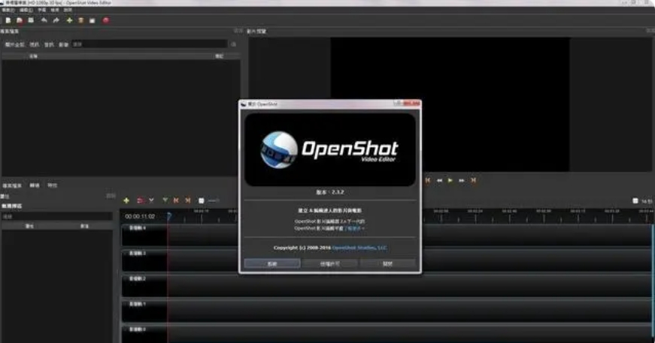
Task: Click the properties panel filter field
Action: 57,217
